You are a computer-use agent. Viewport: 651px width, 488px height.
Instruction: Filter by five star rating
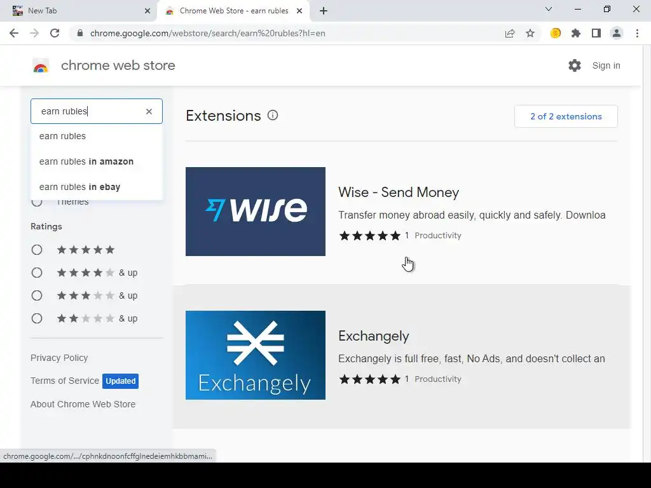pyautogui.click(x=37, y=250)
